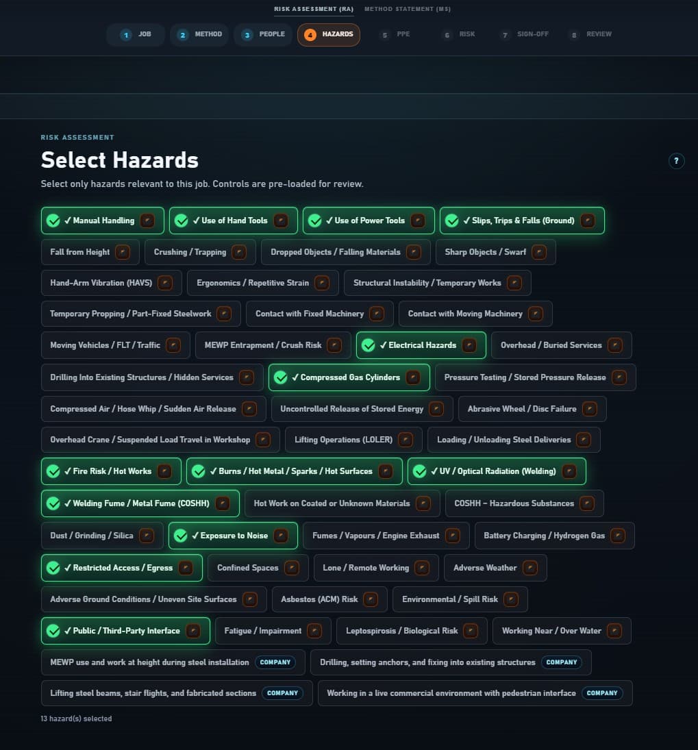Click the edit icon on Ergonomics / Repetitive Strain
Viewport: 698px width, 750px height.
(322, 283)
